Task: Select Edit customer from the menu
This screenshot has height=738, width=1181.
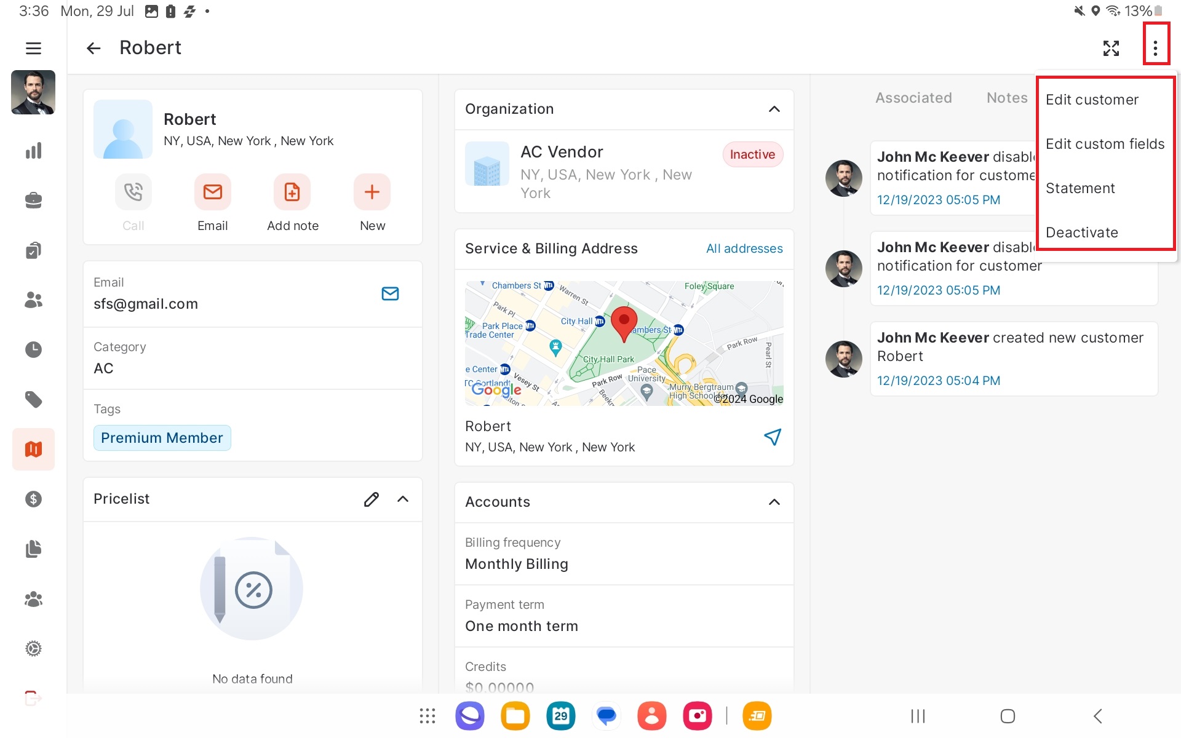Action: pos(1092,100)
